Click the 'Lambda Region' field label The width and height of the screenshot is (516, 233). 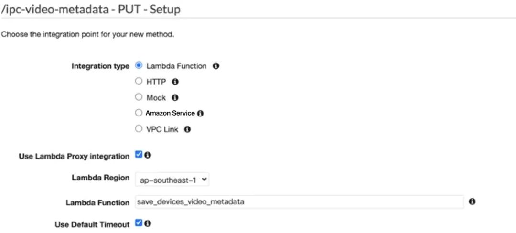click(100, 178)
